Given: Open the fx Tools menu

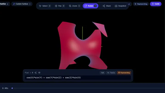Looking at the screenshot, I should 111,73.
